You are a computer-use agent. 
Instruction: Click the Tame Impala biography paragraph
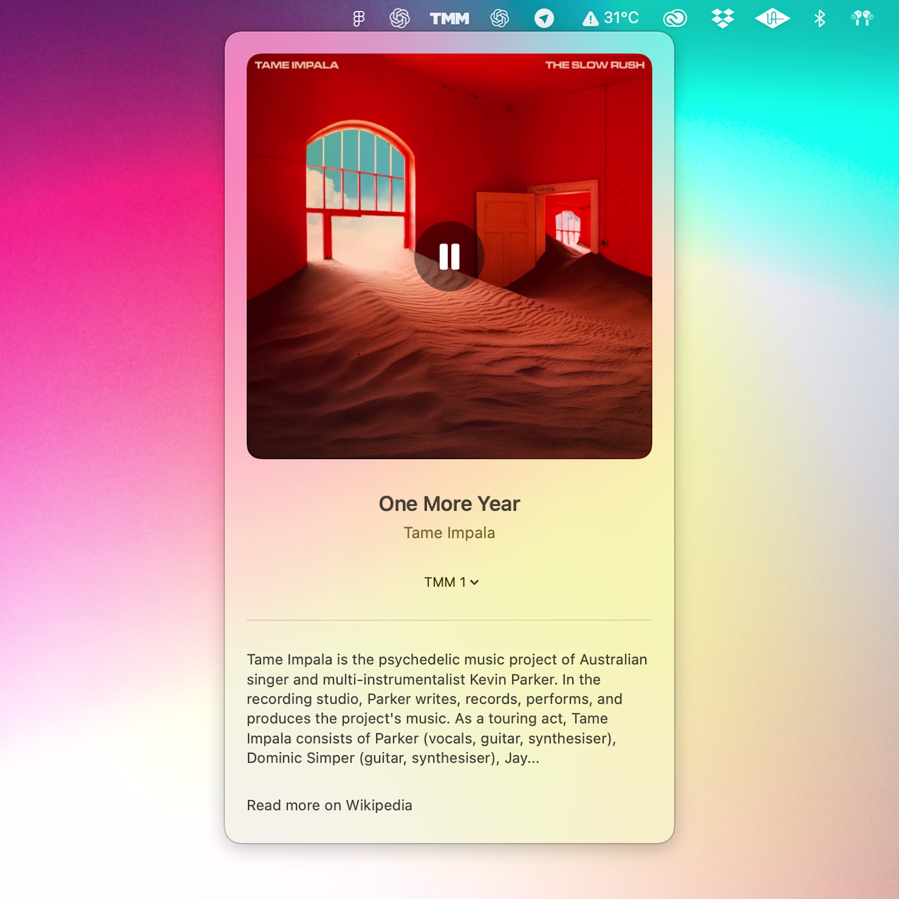(x=447, y=708)
